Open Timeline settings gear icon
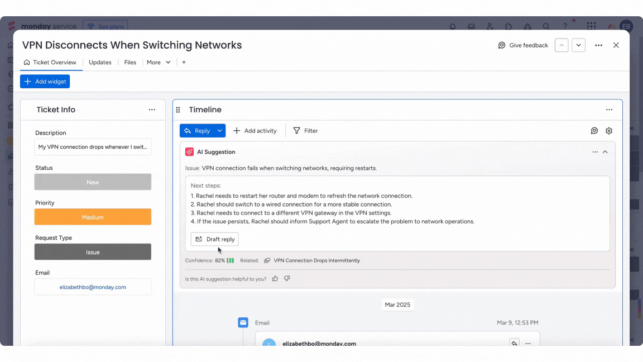This screenshot has width=643, height=362. tap(608, 130)
